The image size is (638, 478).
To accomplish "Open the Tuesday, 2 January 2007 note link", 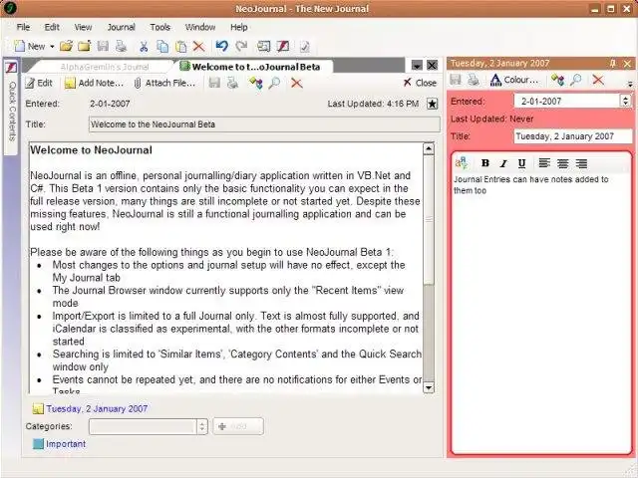I will coord(97,409).
